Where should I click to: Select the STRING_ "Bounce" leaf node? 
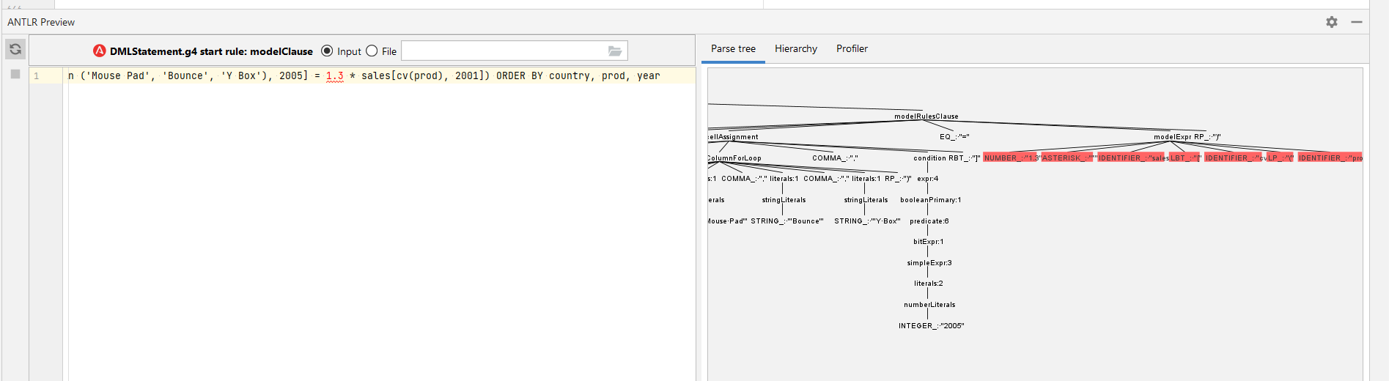787,221
